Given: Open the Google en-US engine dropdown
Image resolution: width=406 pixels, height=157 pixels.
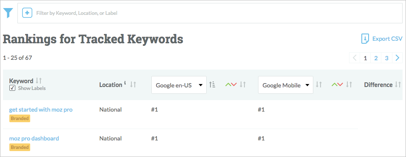Looking at the screenshot, I should point(179,85).
